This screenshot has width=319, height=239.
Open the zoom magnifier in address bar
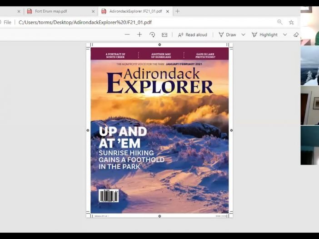(280, 22)
